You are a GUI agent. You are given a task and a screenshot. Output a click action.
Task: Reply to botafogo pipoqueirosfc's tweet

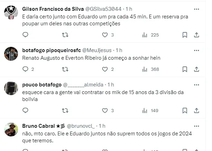coord(25,69)
